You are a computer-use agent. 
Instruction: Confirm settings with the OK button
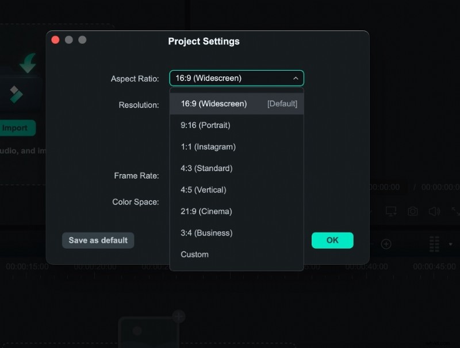tap(332, 240)
